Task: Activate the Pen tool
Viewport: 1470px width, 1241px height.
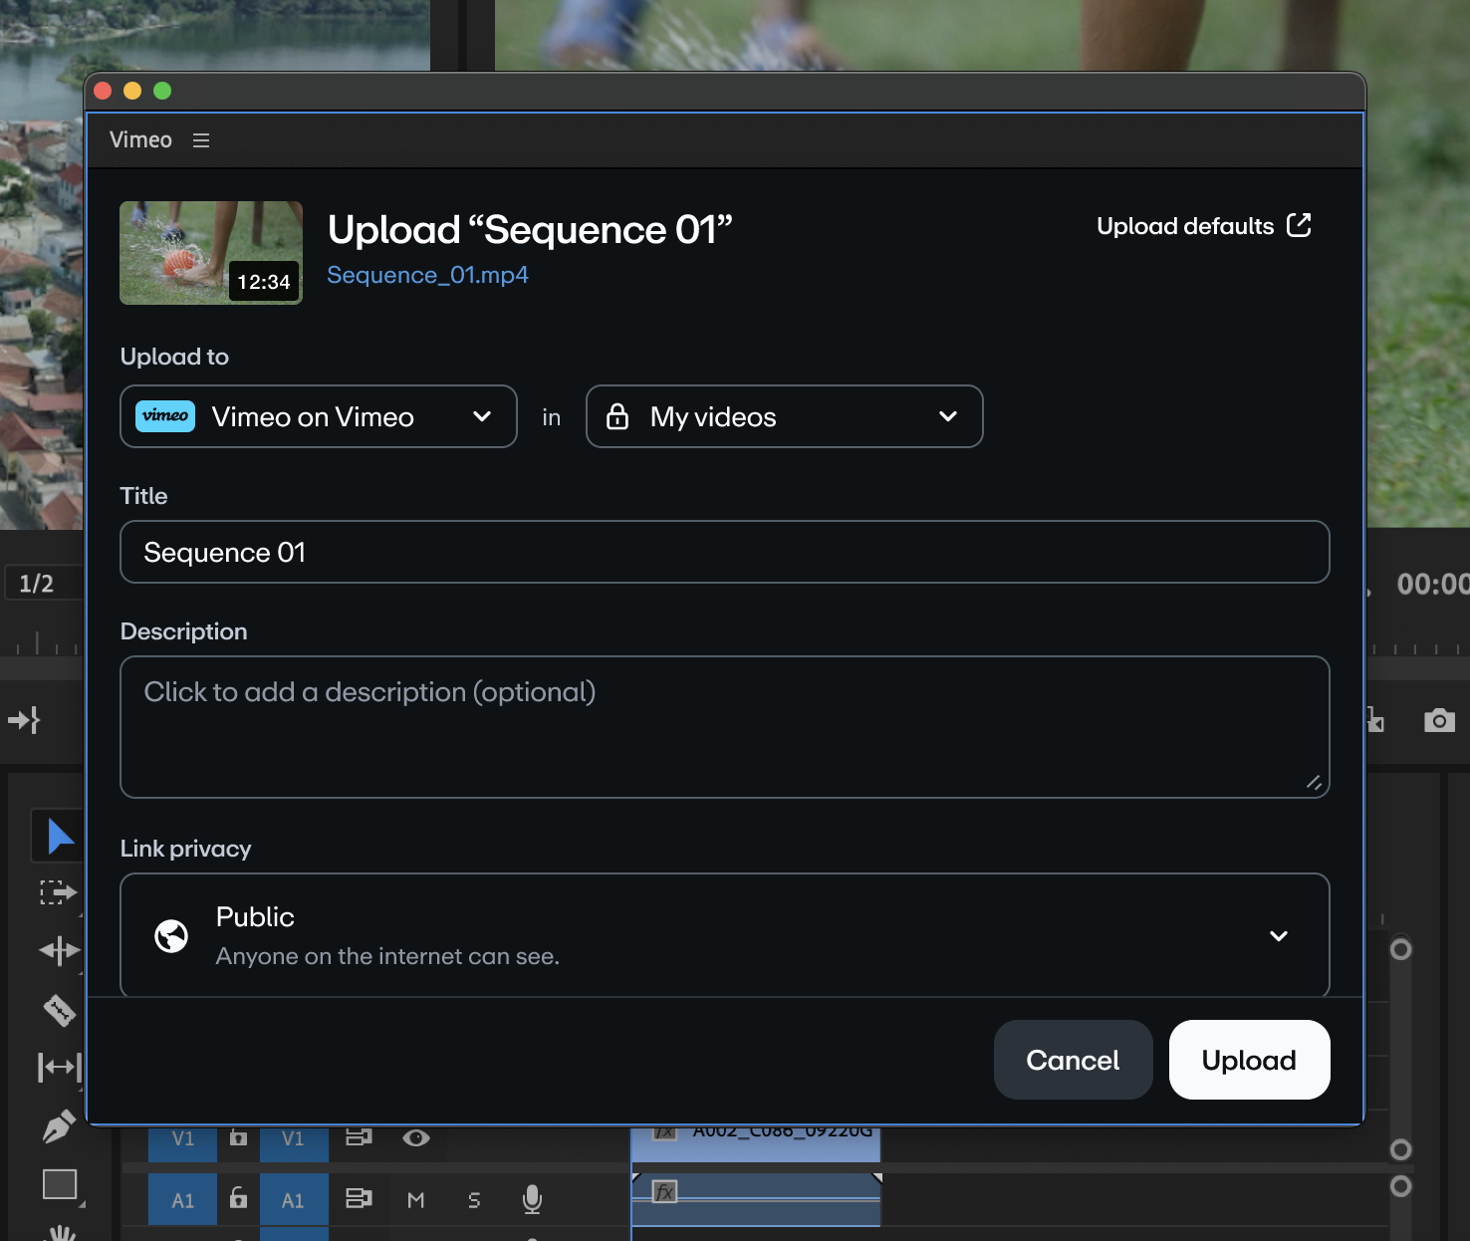Action: (x=59, y=1126)
